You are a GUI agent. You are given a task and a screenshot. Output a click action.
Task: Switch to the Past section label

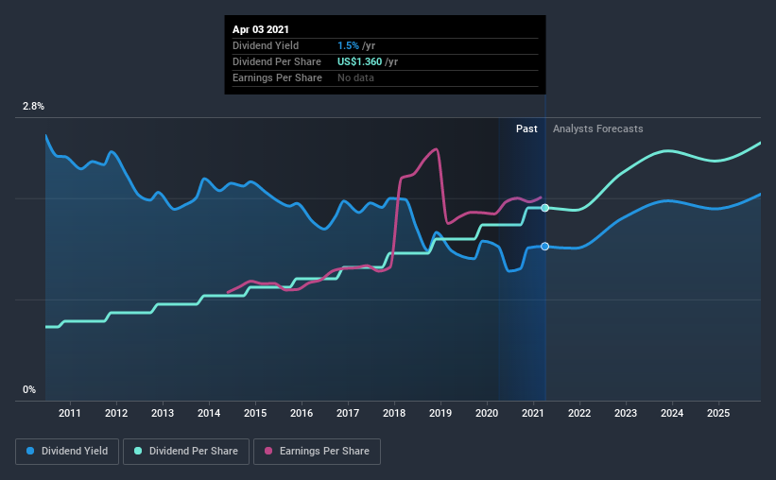(x=526, y=129)
